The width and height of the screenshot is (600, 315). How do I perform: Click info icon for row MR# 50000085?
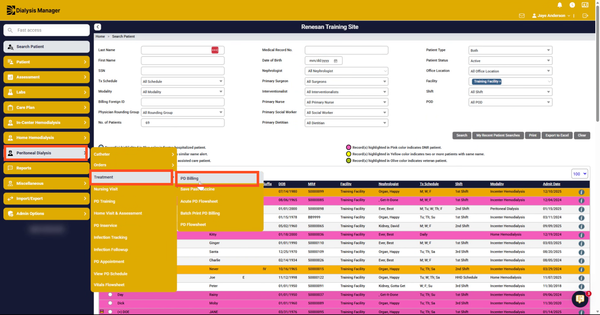click(581, 200)
